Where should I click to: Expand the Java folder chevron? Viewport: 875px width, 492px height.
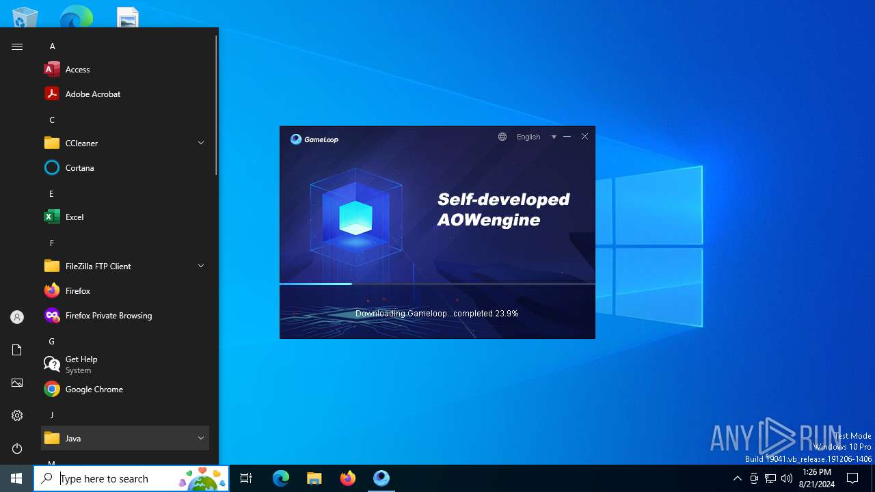(201, 438)
